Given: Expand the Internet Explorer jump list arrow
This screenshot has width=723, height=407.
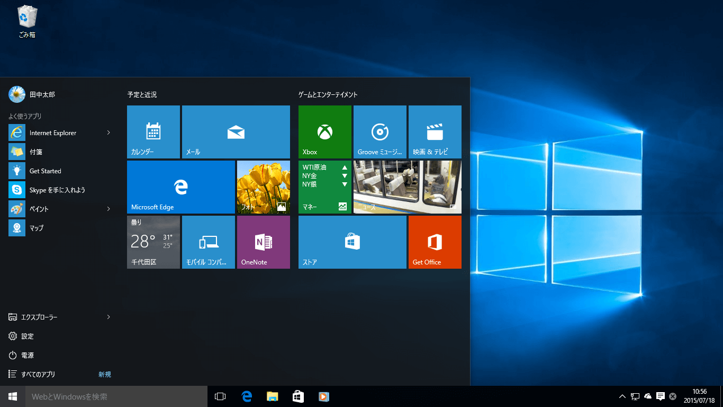Looking at the screenshot, I should [109, 132].
